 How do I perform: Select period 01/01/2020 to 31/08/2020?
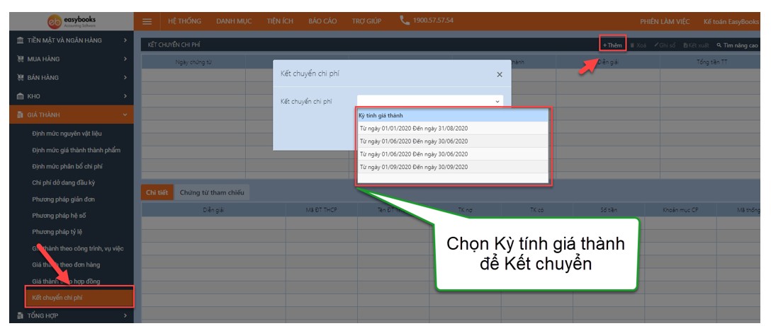[452, 128]
